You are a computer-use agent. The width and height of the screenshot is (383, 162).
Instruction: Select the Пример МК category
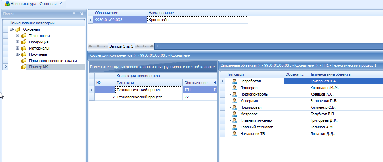[39, 67]
